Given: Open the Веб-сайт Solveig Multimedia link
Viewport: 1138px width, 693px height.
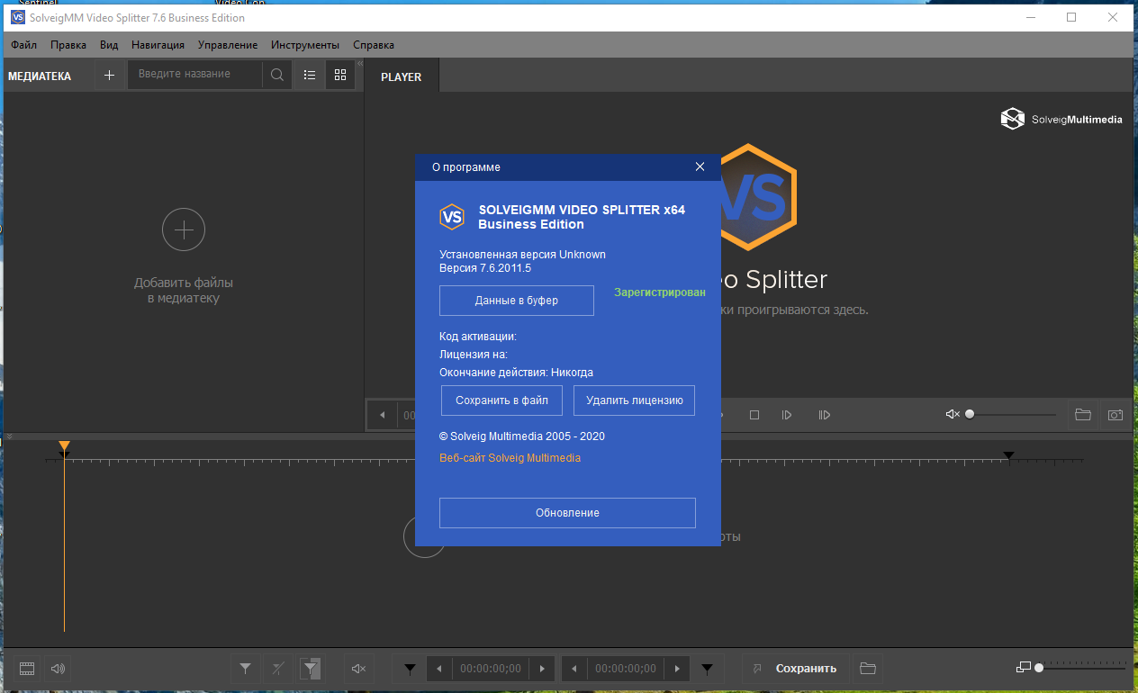Looking at the screenshot, I should pyautogui.click(x=510, y=458).
